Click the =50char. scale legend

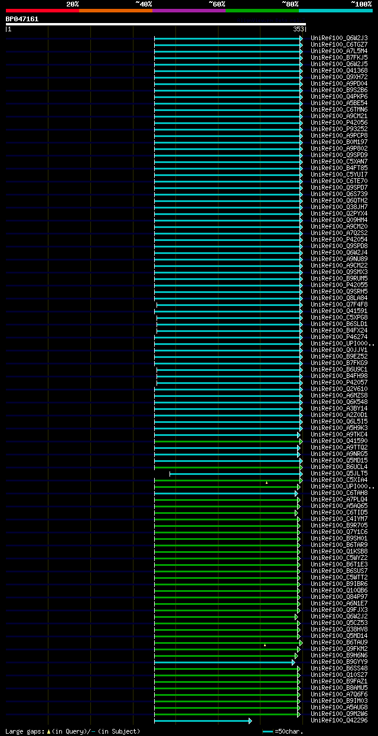coord(283,731)
